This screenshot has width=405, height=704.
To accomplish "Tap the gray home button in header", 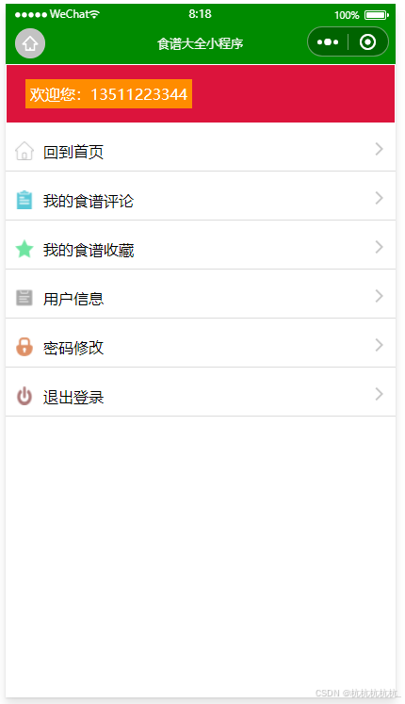I will pyautogui.click(x=30, y=43).
